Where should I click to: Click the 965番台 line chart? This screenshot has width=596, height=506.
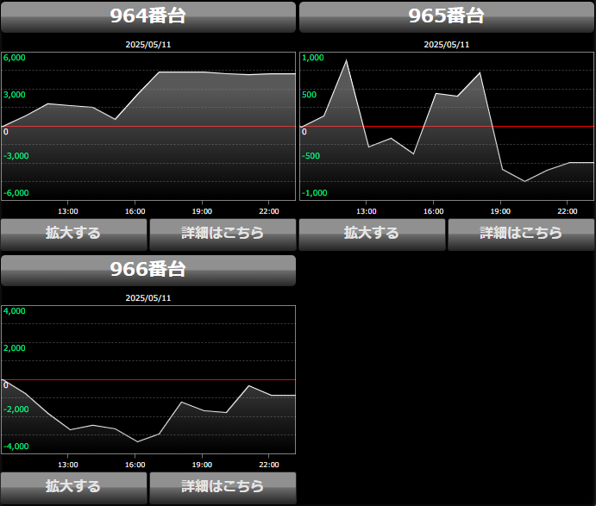[x=447, y=126]
